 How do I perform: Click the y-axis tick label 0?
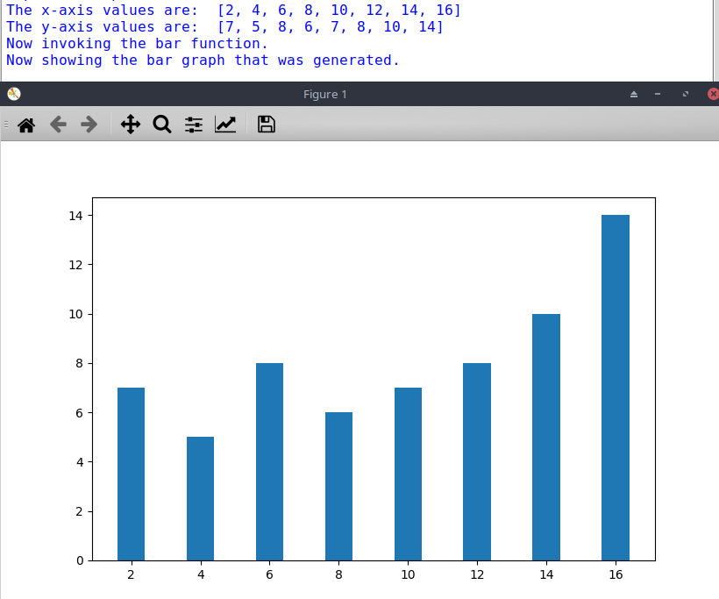80,560
